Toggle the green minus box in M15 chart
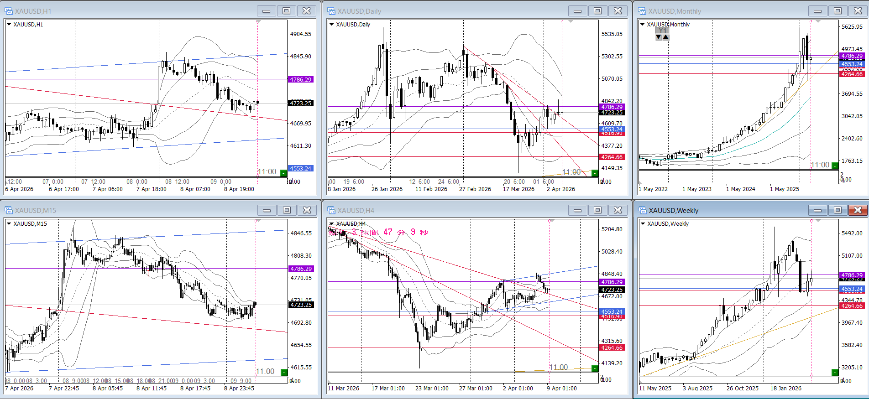The height and width of the screenshot is (399, 869). [x=283, y=372]
